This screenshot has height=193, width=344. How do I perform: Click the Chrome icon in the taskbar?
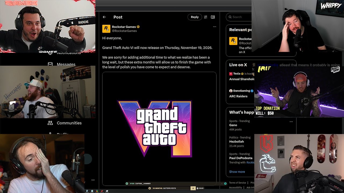click(97, 191)
